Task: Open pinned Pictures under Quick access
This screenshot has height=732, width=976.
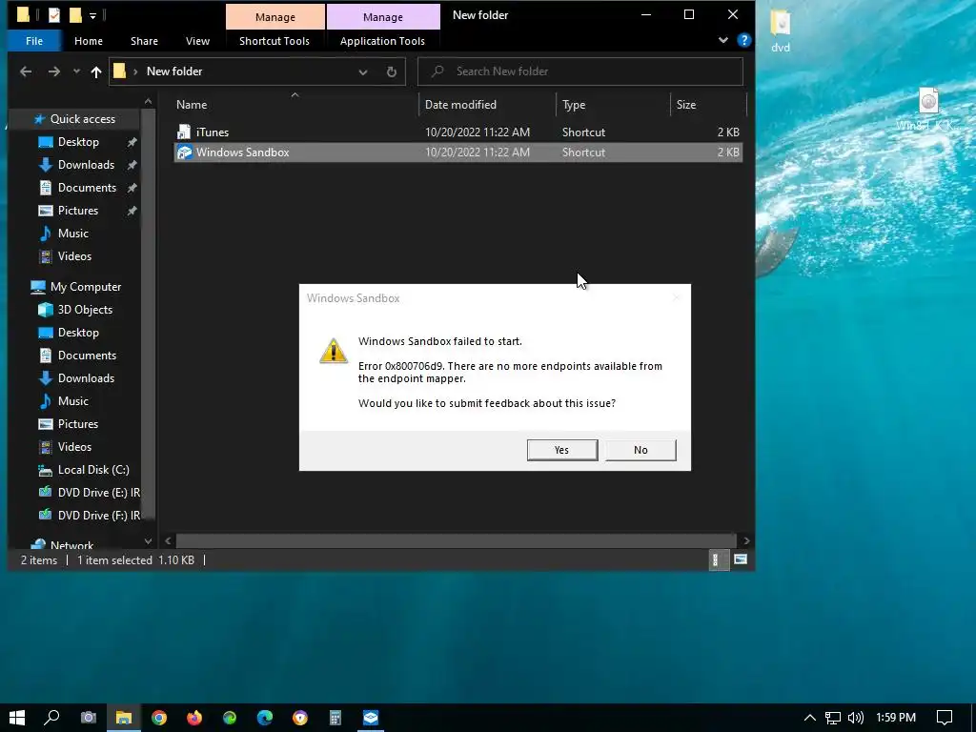Action: coord(78,211)
